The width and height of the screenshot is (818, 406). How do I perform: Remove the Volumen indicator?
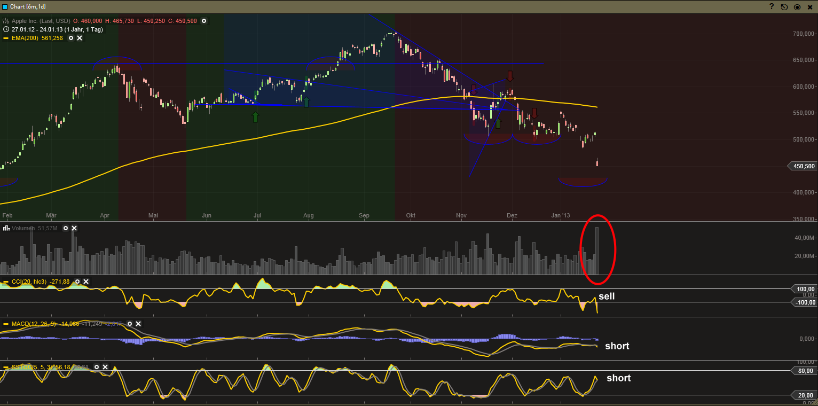pos(74,228)
